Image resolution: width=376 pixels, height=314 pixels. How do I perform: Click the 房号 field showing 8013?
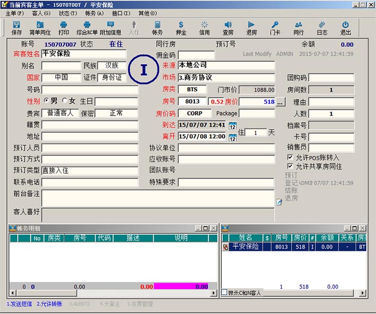tap(192, 101)
